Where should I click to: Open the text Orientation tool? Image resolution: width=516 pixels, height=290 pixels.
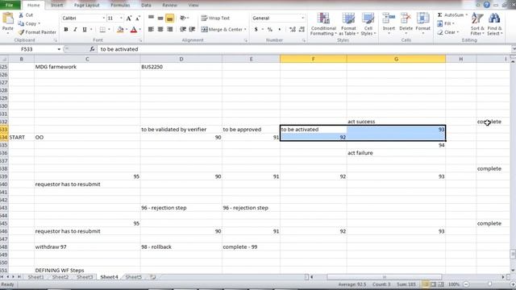tap(184, 18)
